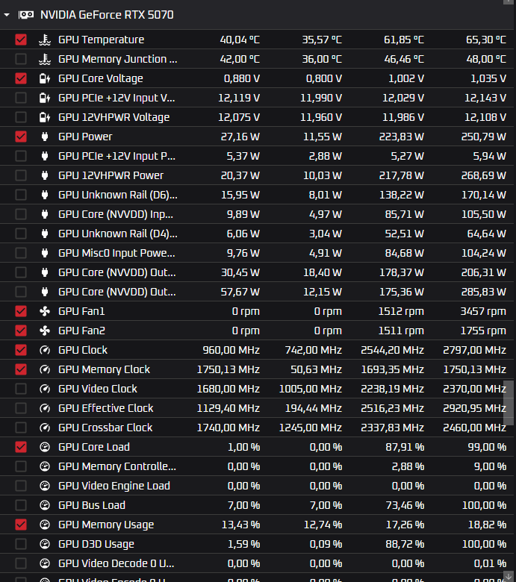Click the load icon for GPU D3D Usage
Screen dimensions: 516x582
pos(45,544)
